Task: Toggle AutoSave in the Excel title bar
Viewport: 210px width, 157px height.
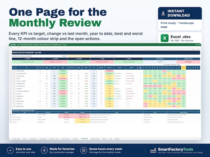Action: (x=13, y=45)
